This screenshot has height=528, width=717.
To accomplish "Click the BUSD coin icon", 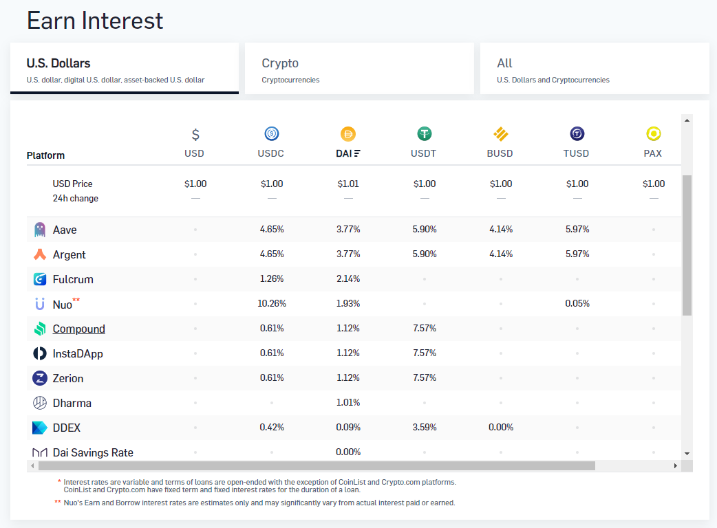I will pyautogui.click(x=501, y=134).
